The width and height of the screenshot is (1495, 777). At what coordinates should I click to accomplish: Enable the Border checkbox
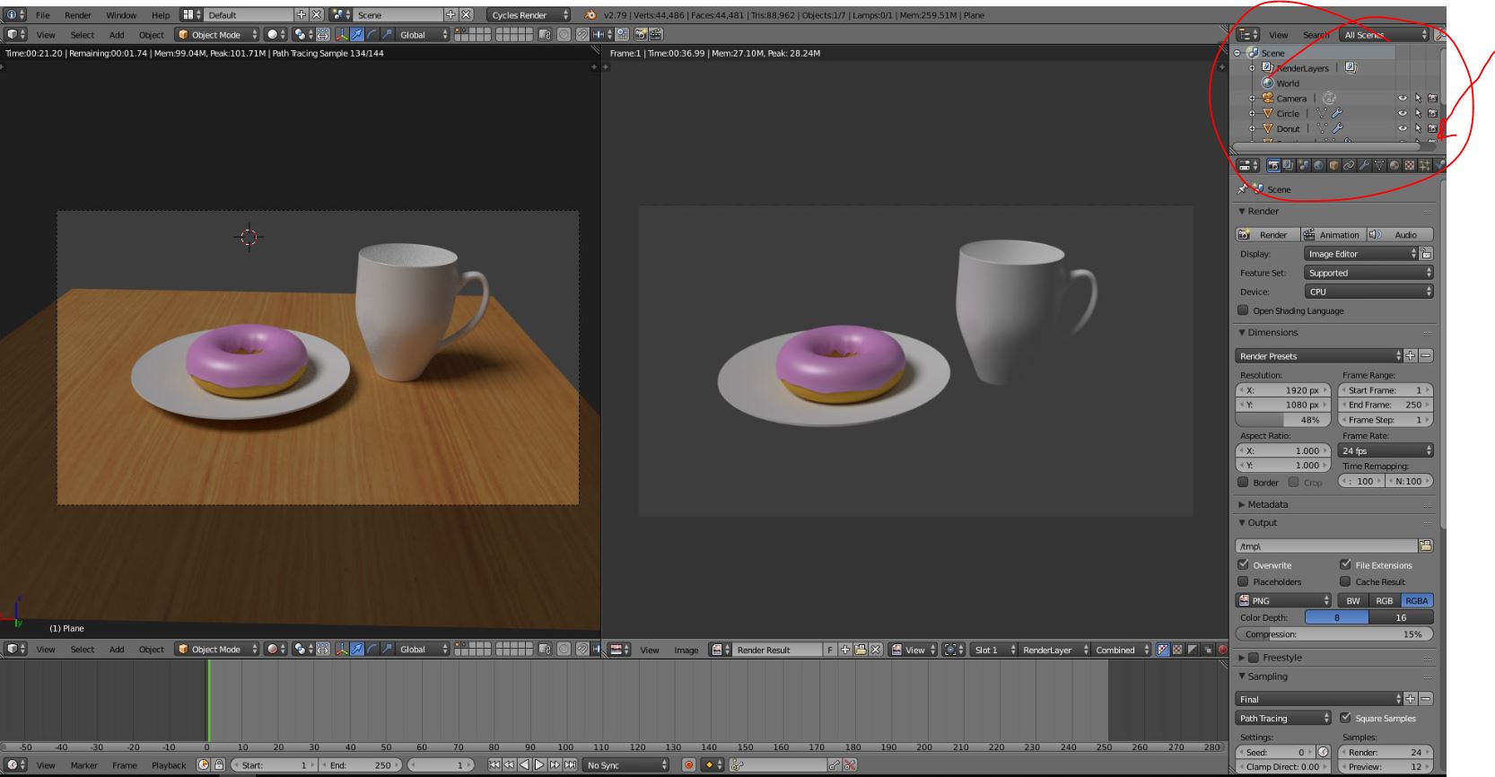1243,482
